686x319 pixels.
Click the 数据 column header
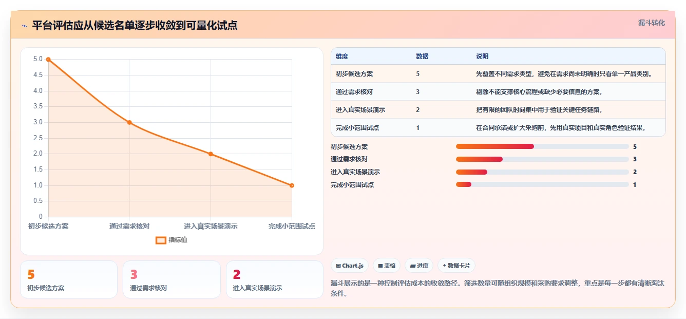422,57
